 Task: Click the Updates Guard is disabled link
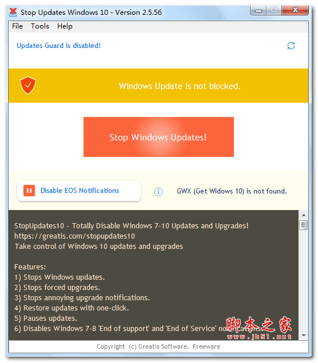pyautogui.click(x=58, y=46)
